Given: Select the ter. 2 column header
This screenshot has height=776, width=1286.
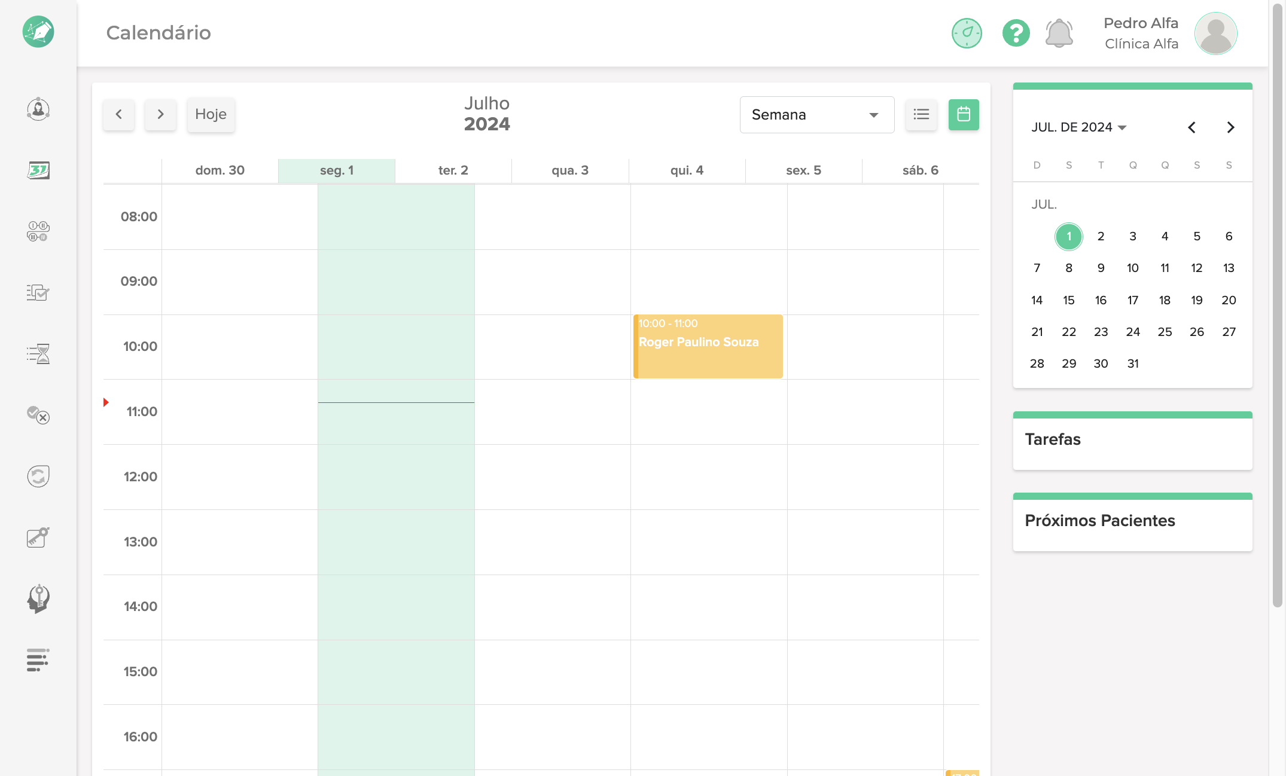Looking at the screenshot, I should [x=453, y=170].
